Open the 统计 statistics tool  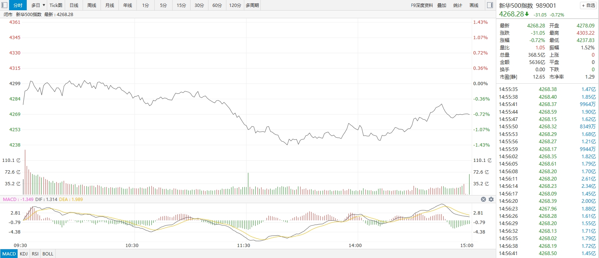click(x=457, y=5)
